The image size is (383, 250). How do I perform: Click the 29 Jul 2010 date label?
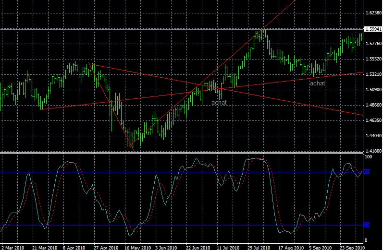pyautogui.click(x=259, y=248)
